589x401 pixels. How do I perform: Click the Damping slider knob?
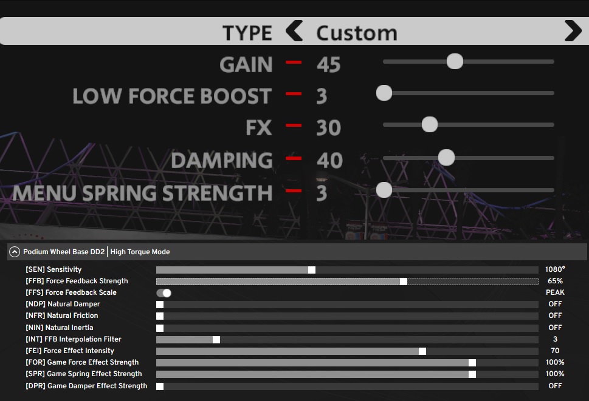[447, 158]
